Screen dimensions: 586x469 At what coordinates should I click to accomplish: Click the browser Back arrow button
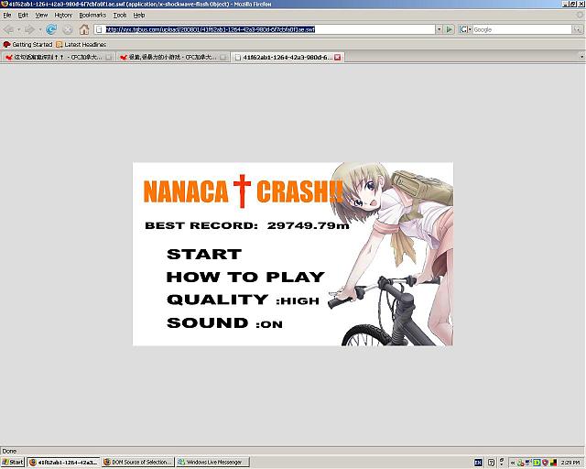point(9,29)
